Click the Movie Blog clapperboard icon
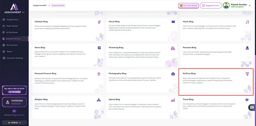256x126 pixels. pos(173,22)
